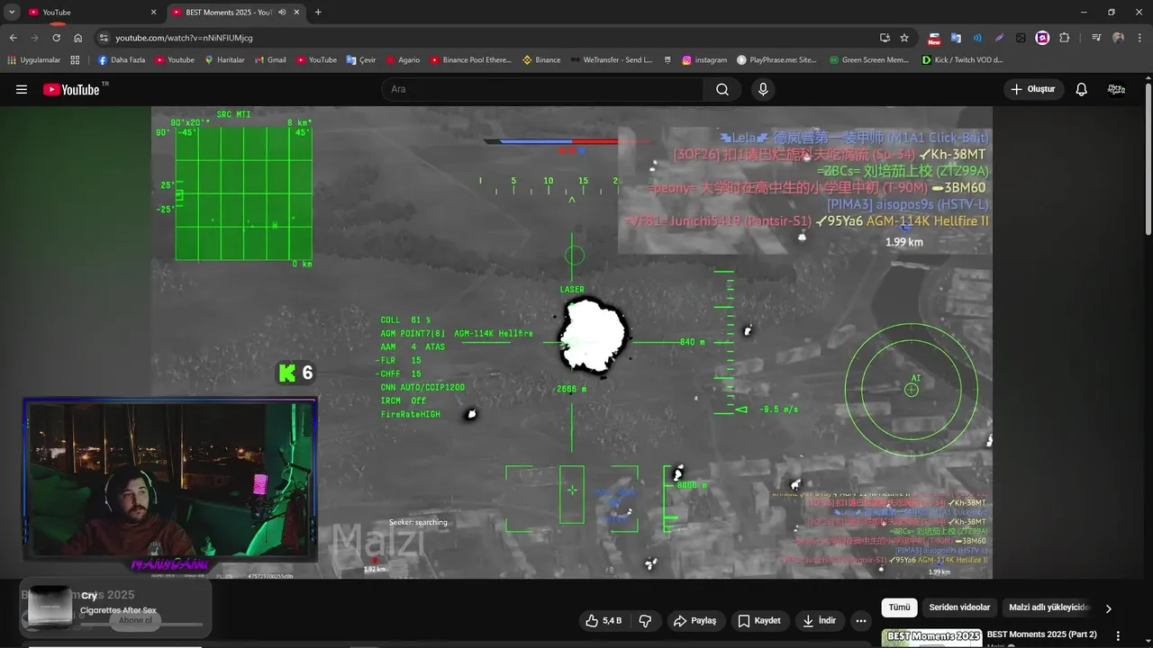Go back using browser back arrow

coord(13,38)
